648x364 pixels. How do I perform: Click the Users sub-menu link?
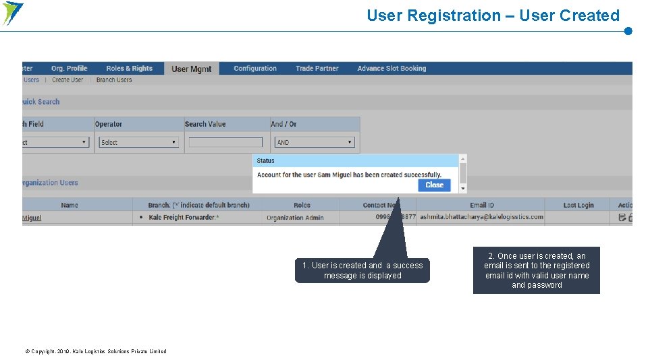[x=31, y=80]
